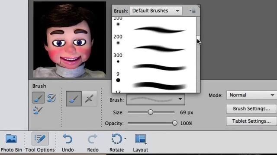Image resolution: width=277 pixels, height=155 pixels.
Task: Click the brush list scrollbar thumb
Action: click(x=198, y=40)
